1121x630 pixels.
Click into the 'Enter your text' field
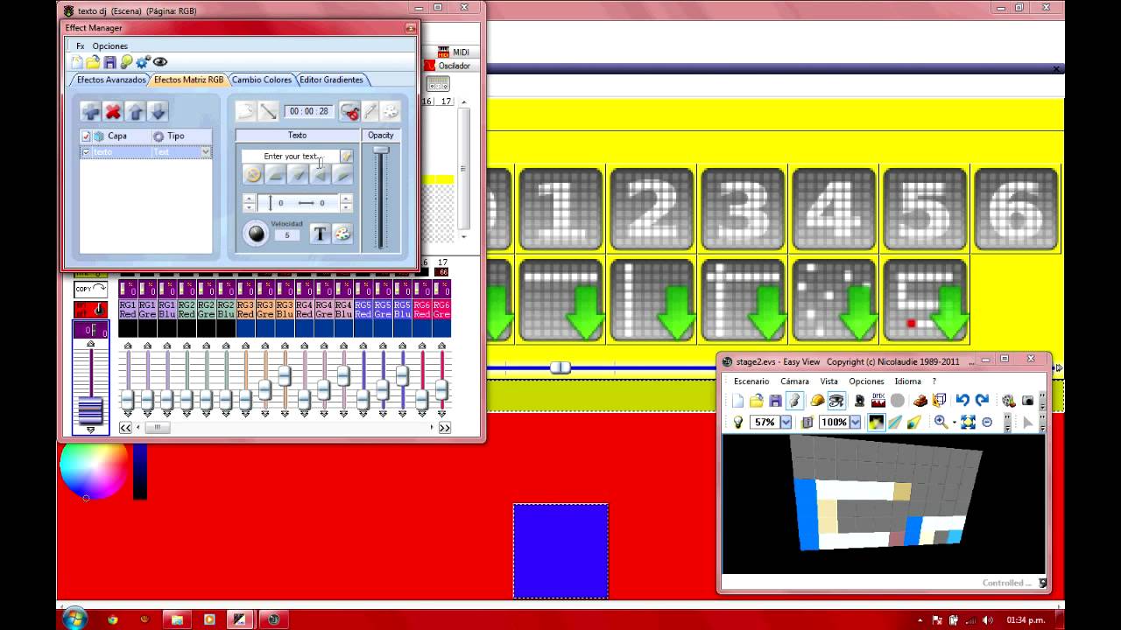coord(291,156)
